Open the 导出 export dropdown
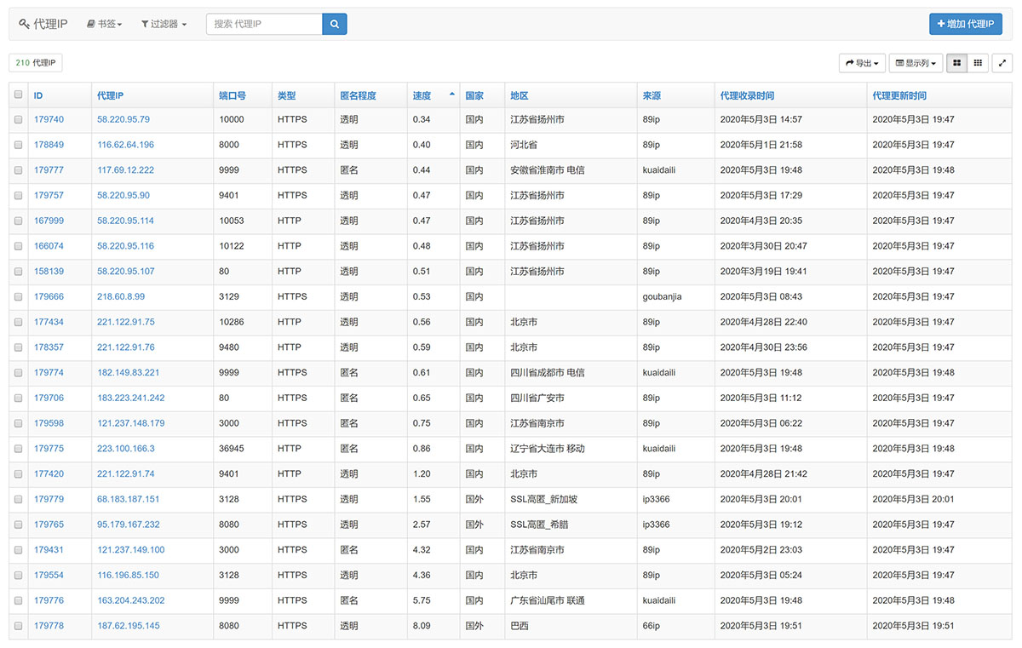 tap(862, 63)
